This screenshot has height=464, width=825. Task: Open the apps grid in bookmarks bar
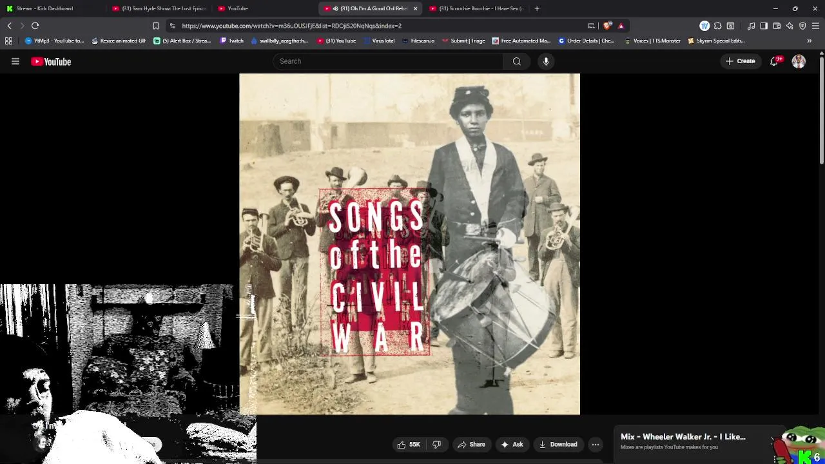pyautogui.click(x=8, y=41)
